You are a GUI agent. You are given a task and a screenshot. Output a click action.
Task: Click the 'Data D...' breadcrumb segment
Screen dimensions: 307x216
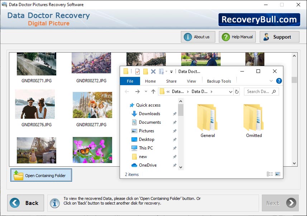point(199,92)
